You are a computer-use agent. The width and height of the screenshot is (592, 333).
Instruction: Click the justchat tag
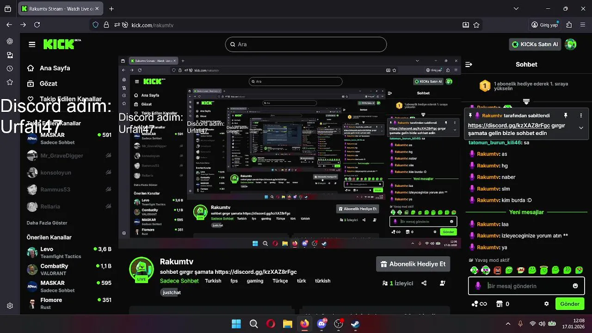pyautogui.click(x=172, y=292)
